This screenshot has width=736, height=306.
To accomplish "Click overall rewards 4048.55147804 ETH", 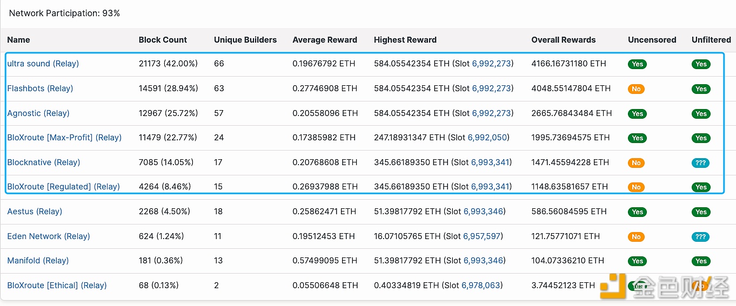I will coord(571,89).
